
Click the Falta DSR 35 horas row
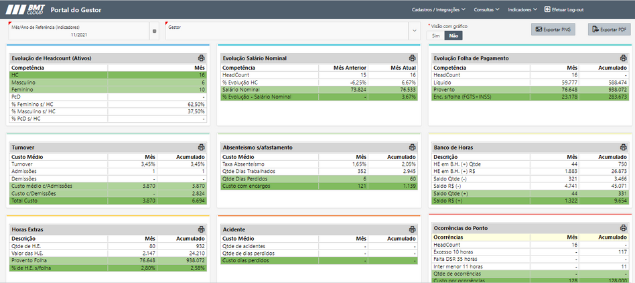(x=530, y=259)
